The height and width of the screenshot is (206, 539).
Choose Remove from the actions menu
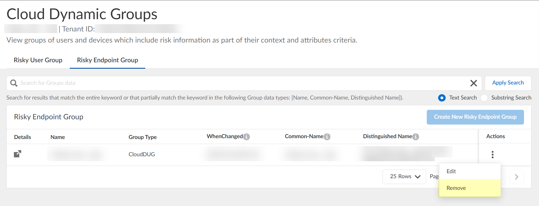[x=456, y=188]
